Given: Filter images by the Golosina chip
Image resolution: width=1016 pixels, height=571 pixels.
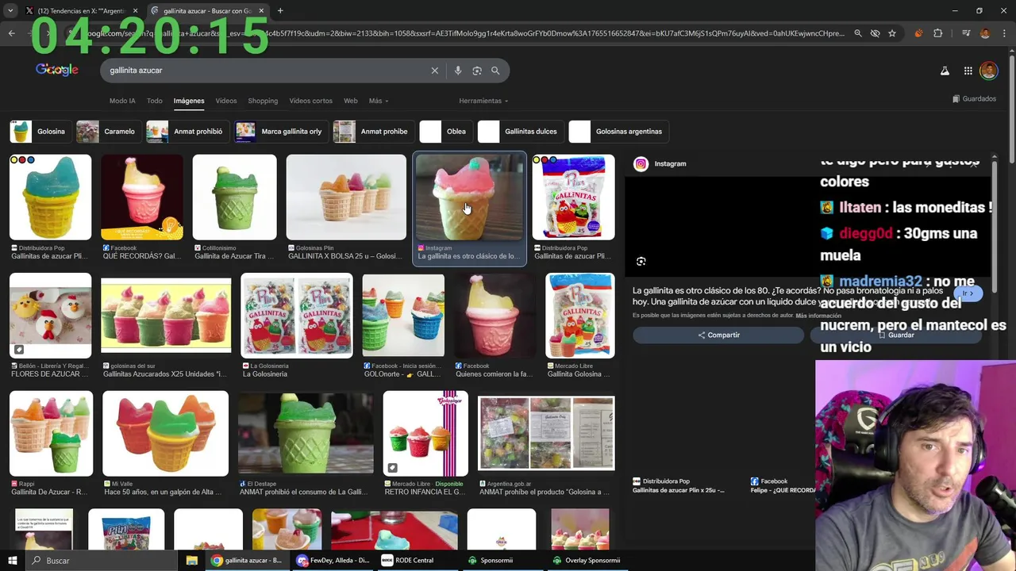Looking at the screenshot, I should pos(40,132).
